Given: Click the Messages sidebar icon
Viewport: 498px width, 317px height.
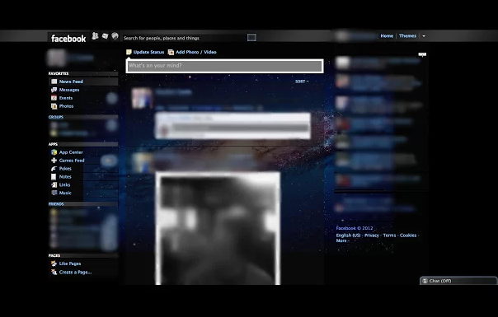Looking at the screenshot, I should (x=54, y=90).
